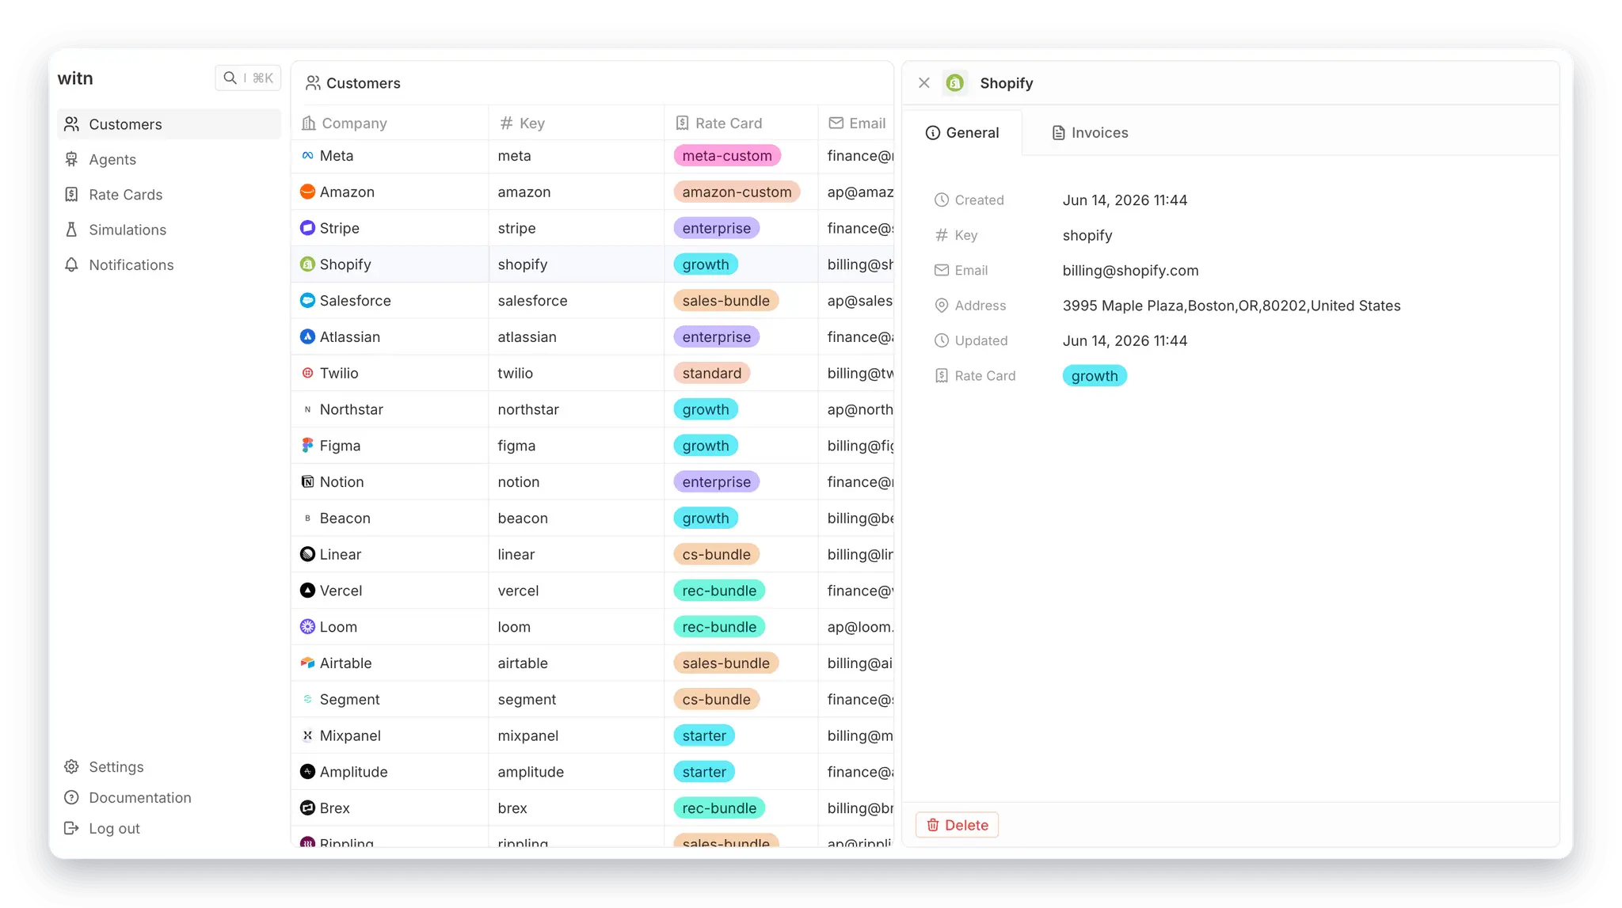Click Vercel's rec-bundle rate card badge
This screenshot has height=908, width=1622.
719,591
